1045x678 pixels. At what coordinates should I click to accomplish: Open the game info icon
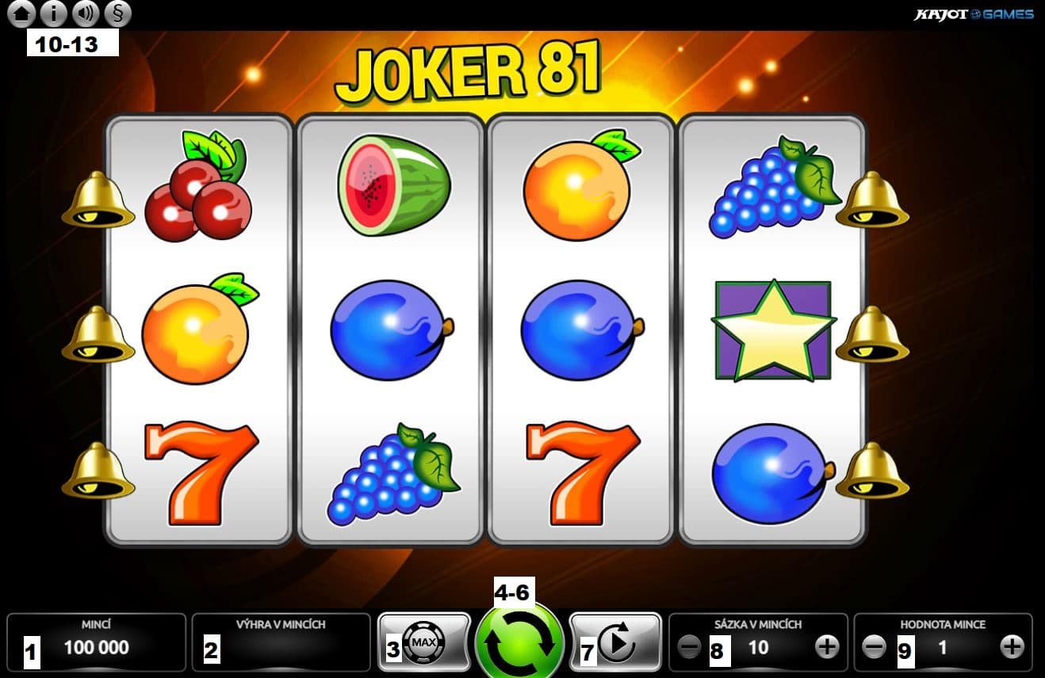tap(54, 13)
